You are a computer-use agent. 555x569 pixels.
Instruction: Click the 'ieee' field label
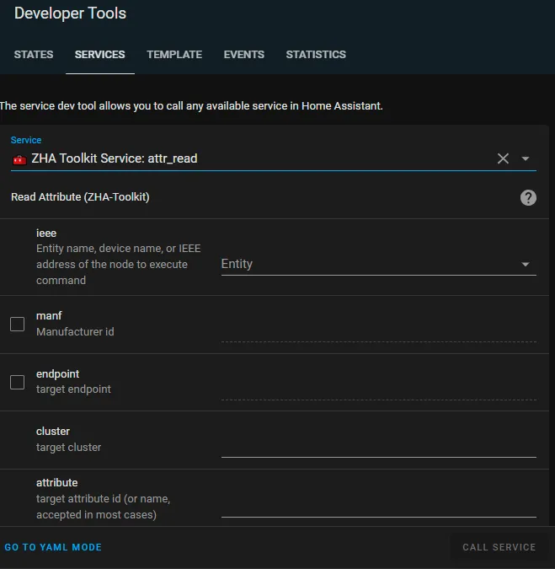[x=46, y=233]
